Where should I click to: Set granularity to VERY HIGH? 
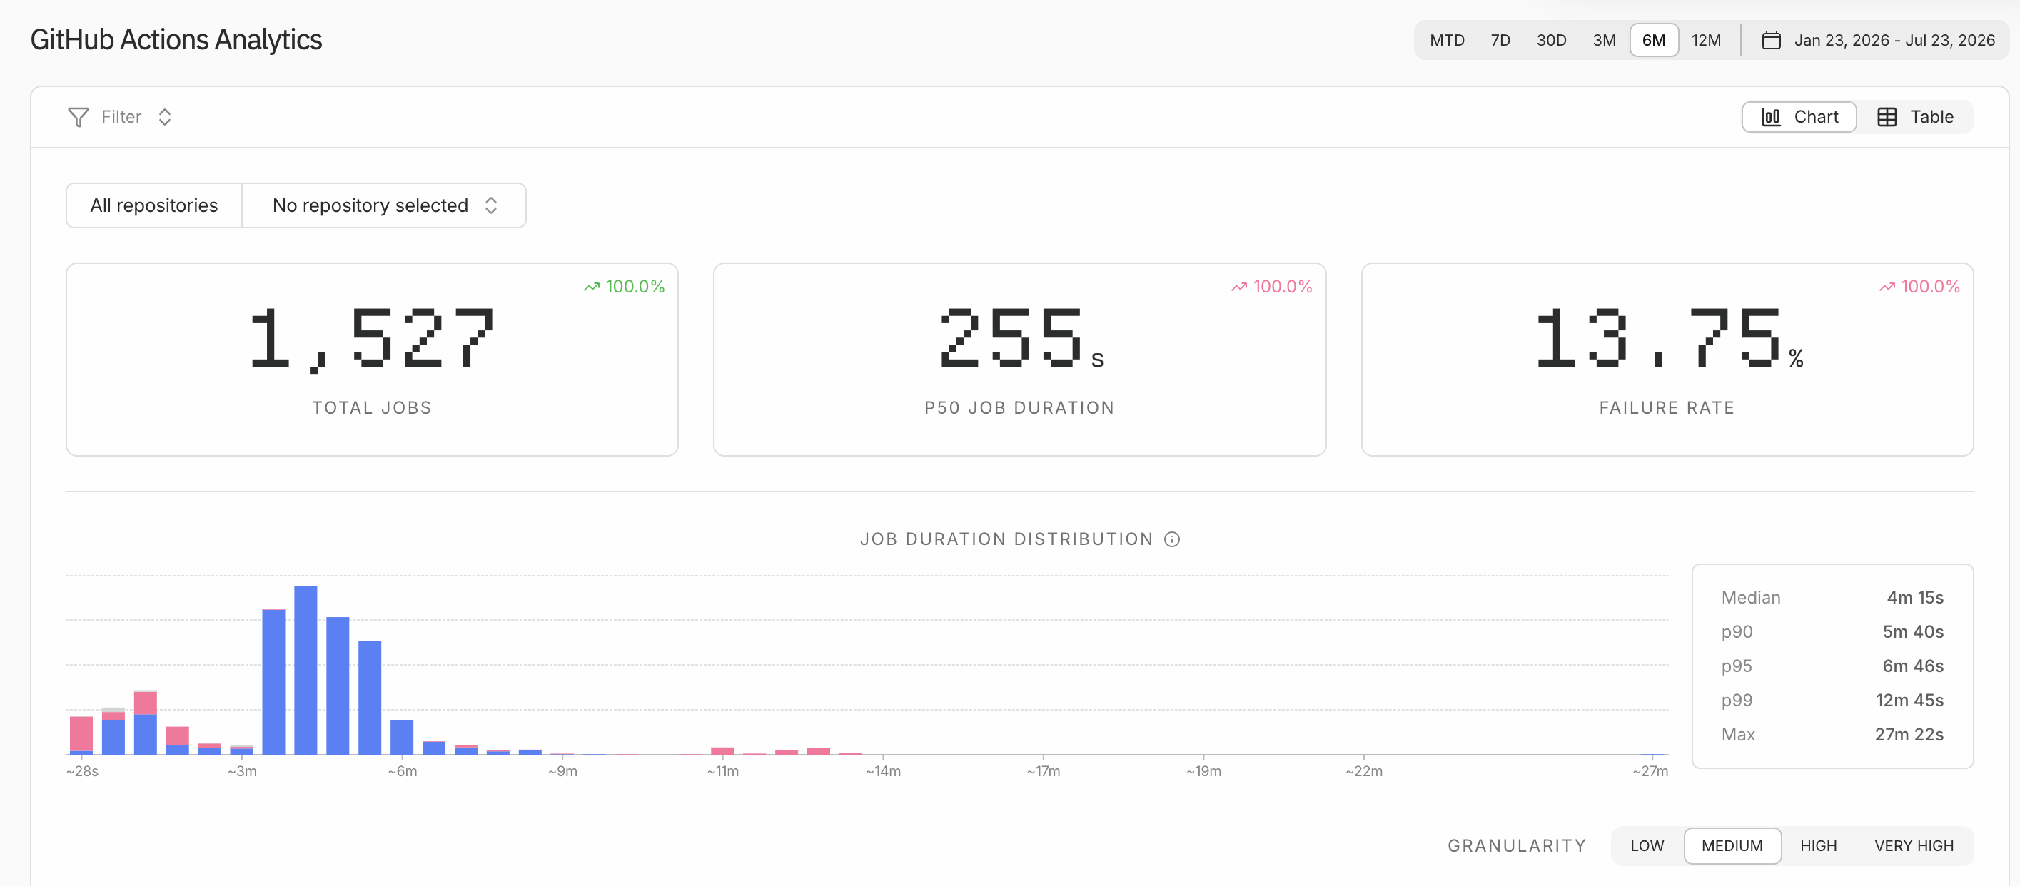point(1914,846)
